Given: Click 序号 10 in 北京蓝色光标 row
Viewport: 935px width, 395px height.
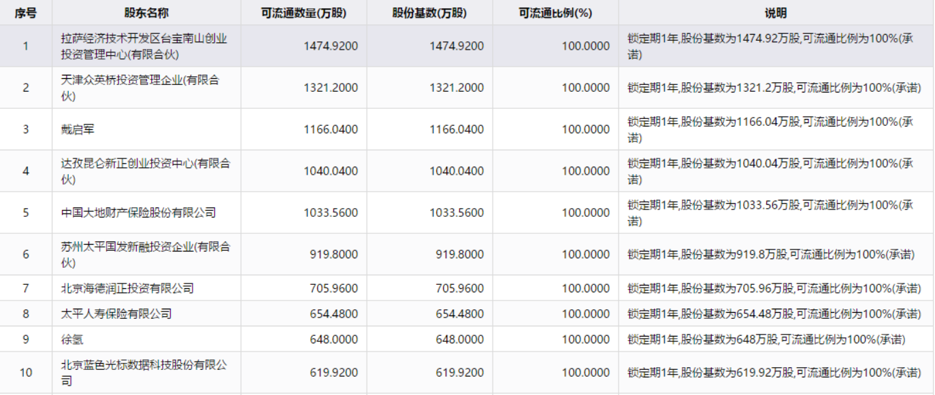Looking at the screenshot, I should tap(26, 373).
